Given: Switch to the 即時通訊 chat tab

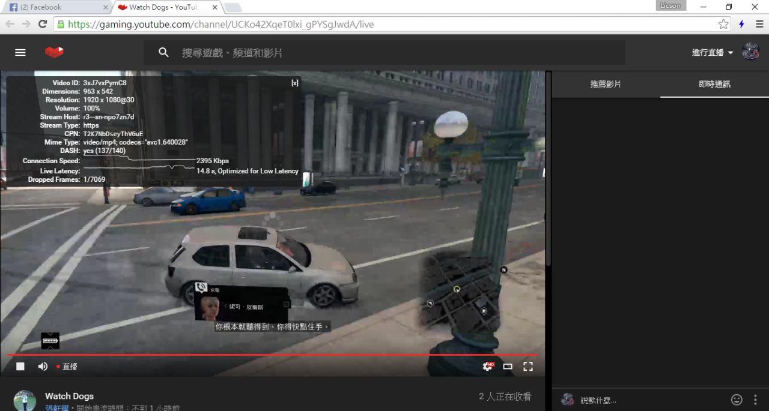Looking at the screenshot, I should pos(714,85).
